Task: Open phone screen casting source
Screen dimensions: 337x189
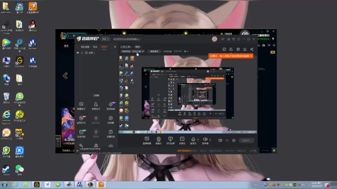Action: tap(170, 140)
